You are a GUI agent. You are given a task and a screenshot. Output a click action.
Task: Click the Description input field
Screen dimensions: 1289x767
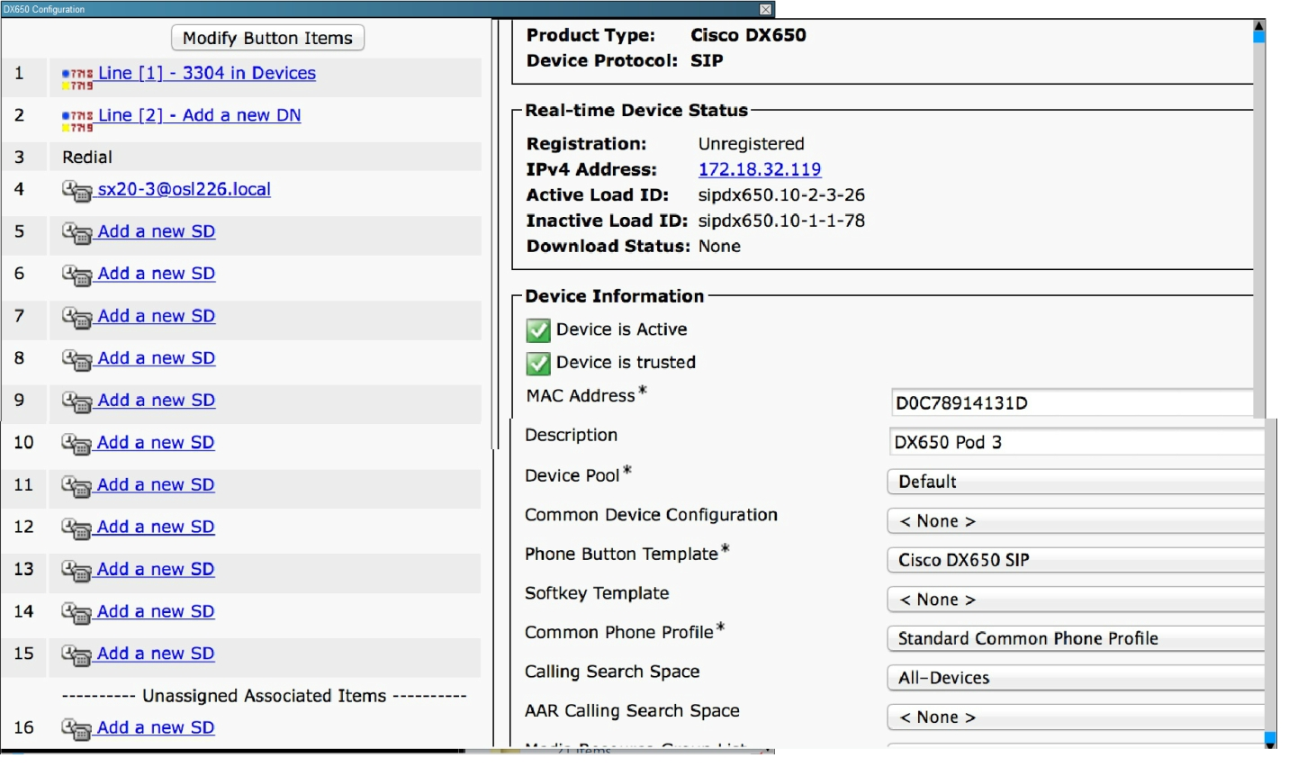1077,442
